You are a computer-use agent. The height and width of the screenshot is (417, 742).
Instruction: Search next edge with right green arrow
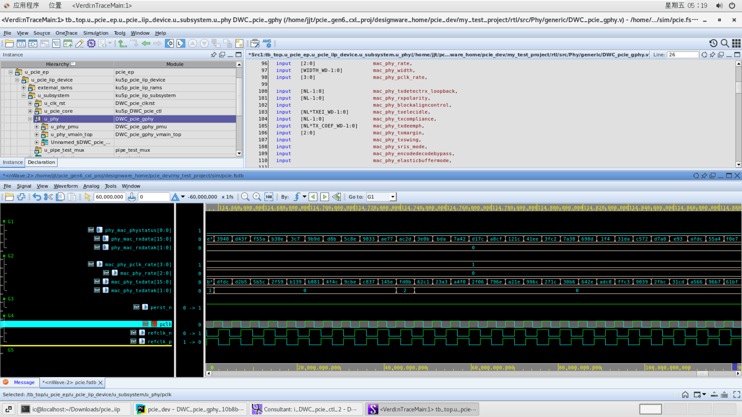tap(325, 197)
